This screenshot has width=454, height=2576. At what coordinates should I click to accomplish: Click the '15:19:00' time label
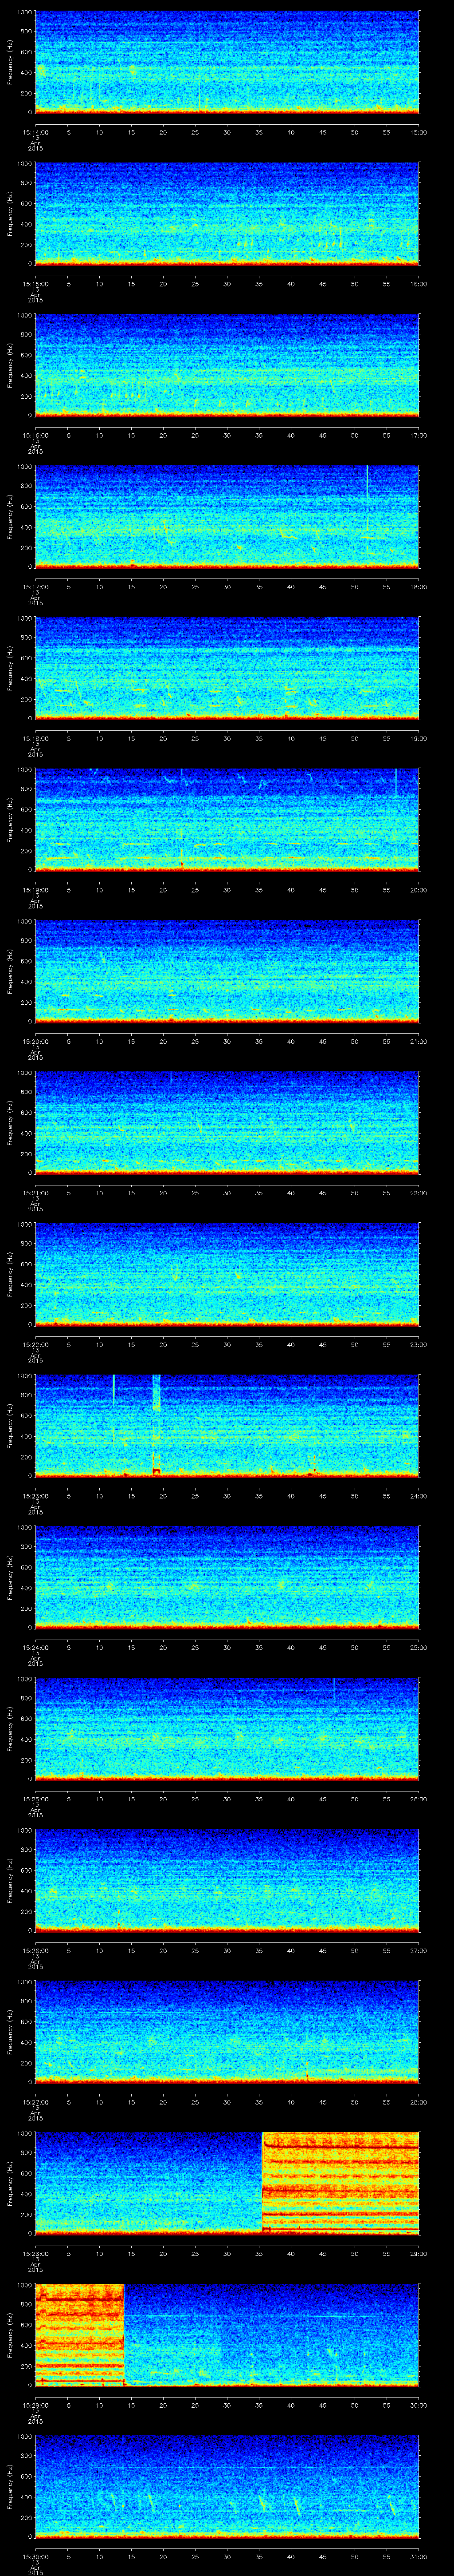(36, 890)
